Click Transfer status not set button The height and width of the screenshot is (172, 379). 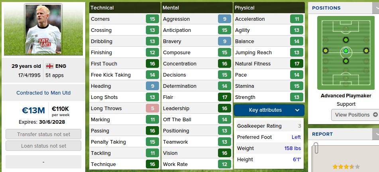pos(43,134)
